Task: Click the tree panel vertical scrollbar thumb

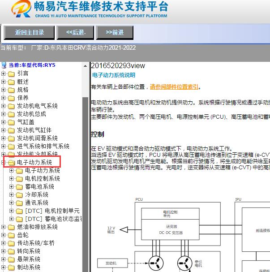Action: point(85,184)
